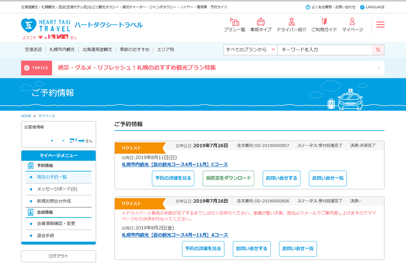This screenshot has height=276, width=406.
Task: Click 領収書をダウンロード button
Action: coord(229,178)
